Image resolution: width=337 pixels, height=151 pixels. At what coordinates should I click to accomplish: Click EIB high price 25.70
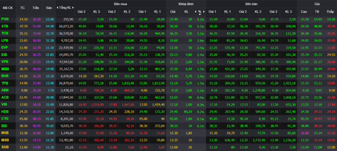[x=305, y=55]
